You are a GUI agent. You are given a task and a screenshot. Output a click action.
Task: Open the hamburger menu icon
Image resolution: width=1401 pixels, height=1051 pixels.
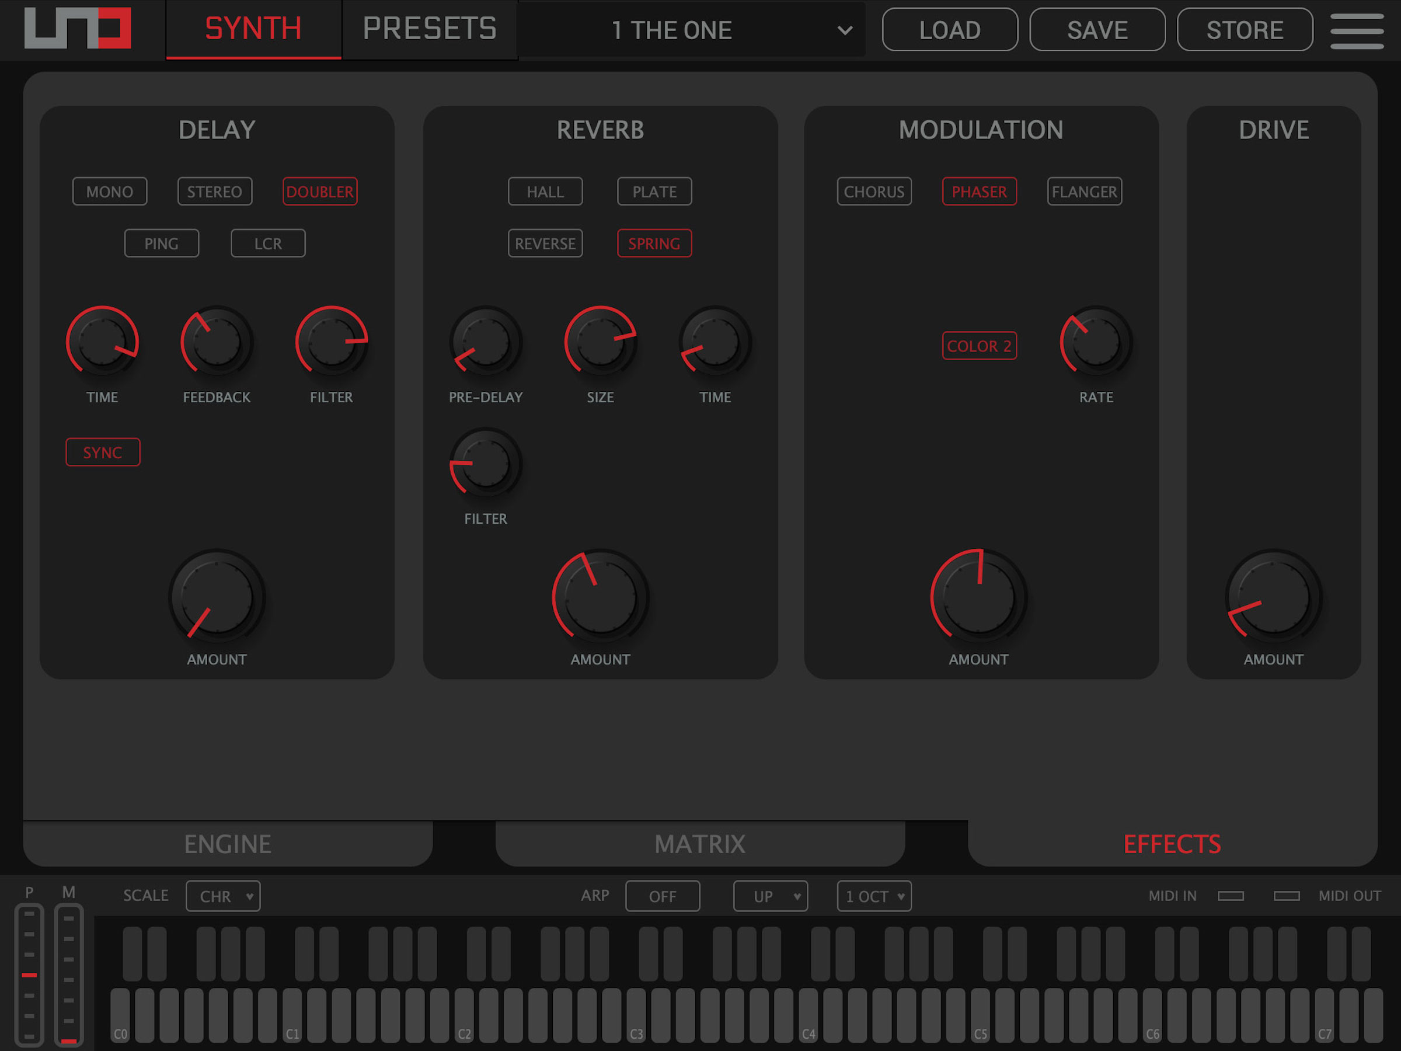coord(1356,30)
